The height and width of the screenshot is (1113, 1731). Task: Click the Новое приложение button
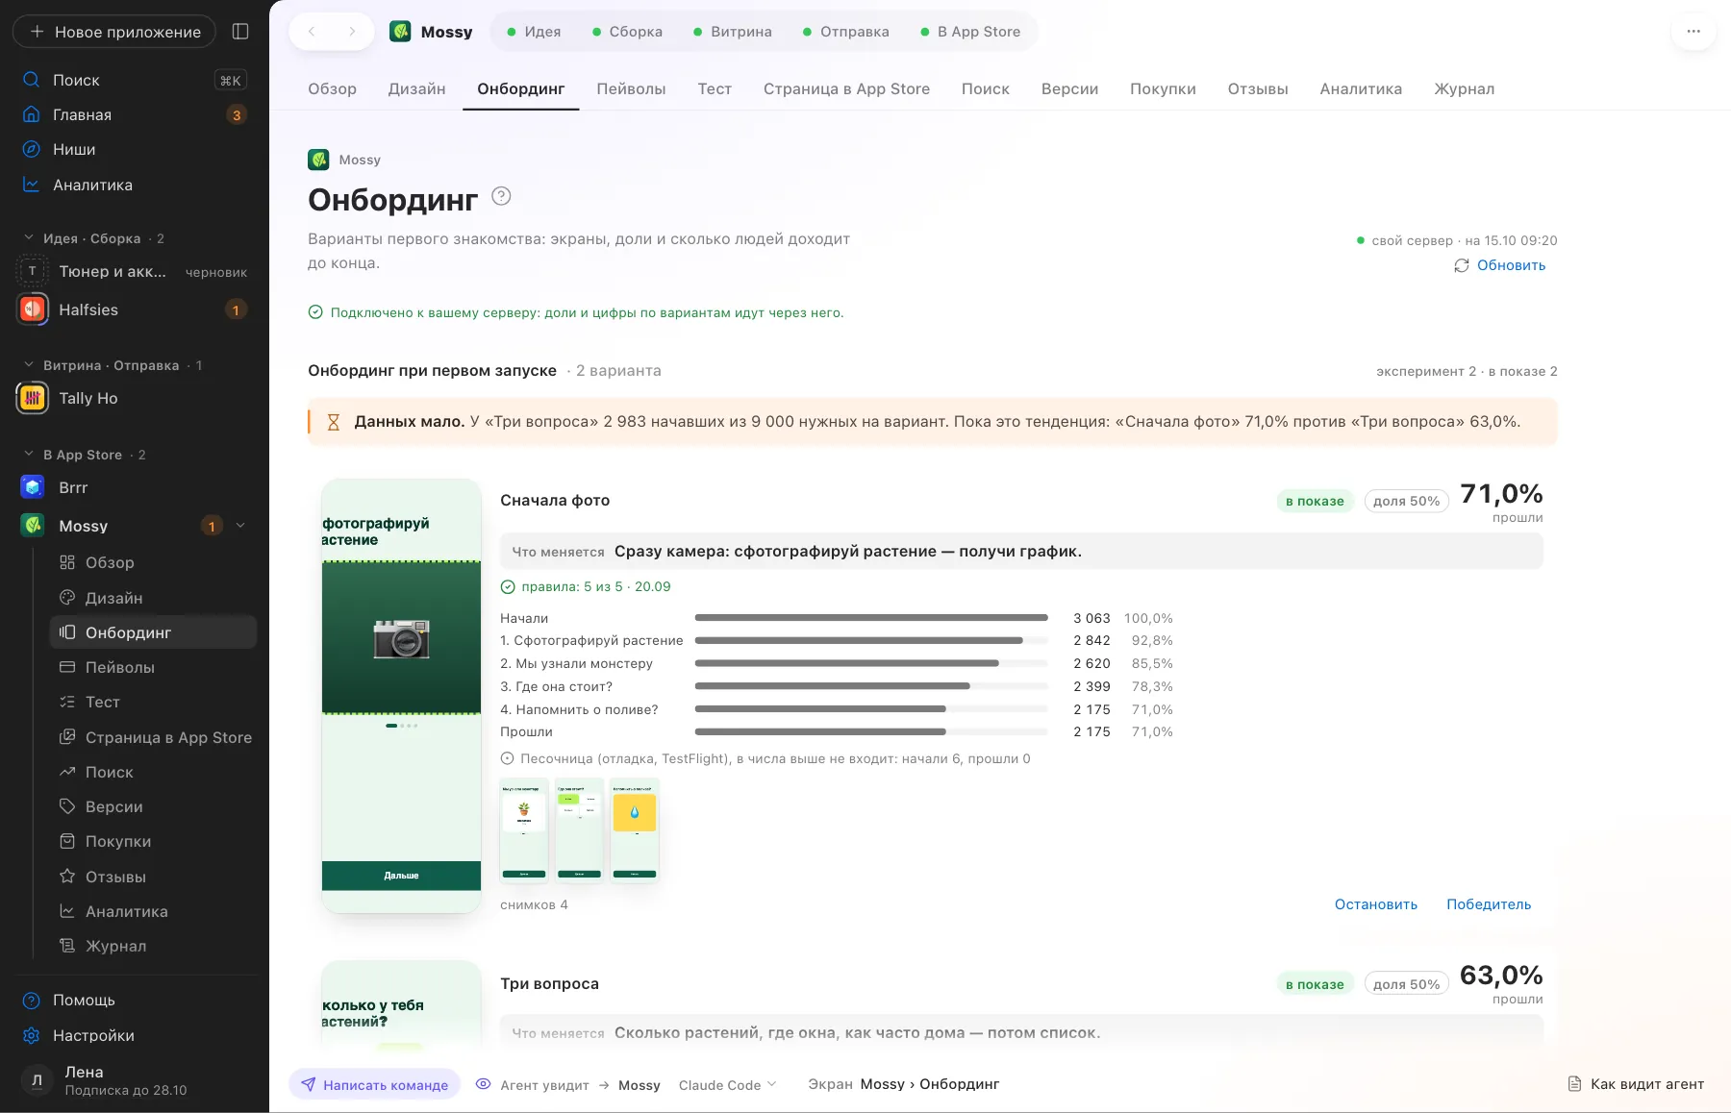tap(114, 32)
